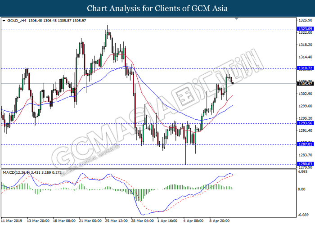Click the 1291.40 axis price value
The width and height of the screenshot is (315, 225).
306,130
